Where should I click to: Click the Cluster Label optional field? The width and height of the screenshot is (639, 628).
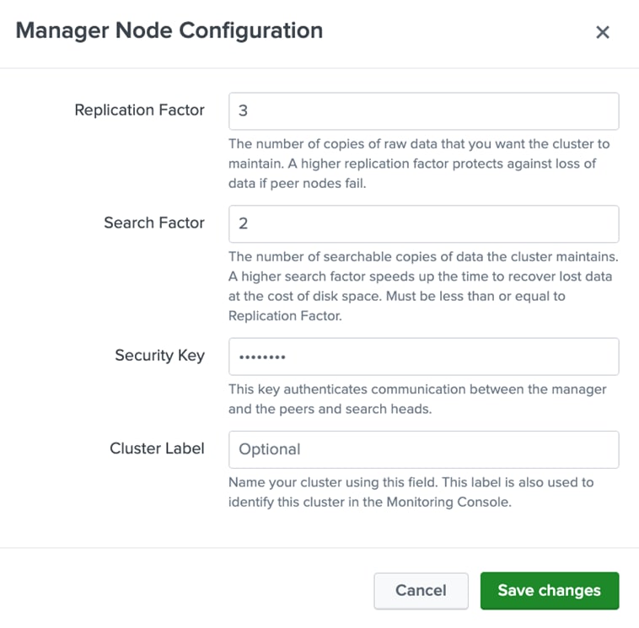(x=424, y=449)
